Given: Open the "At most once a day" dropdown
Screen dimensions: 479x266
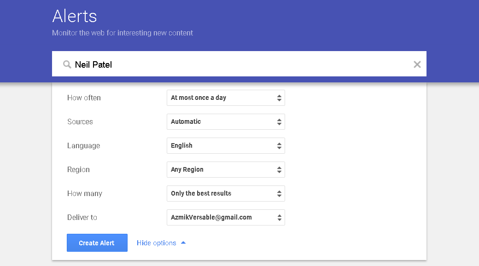Looking at the screenshot, I should click(x=226, y=98).
